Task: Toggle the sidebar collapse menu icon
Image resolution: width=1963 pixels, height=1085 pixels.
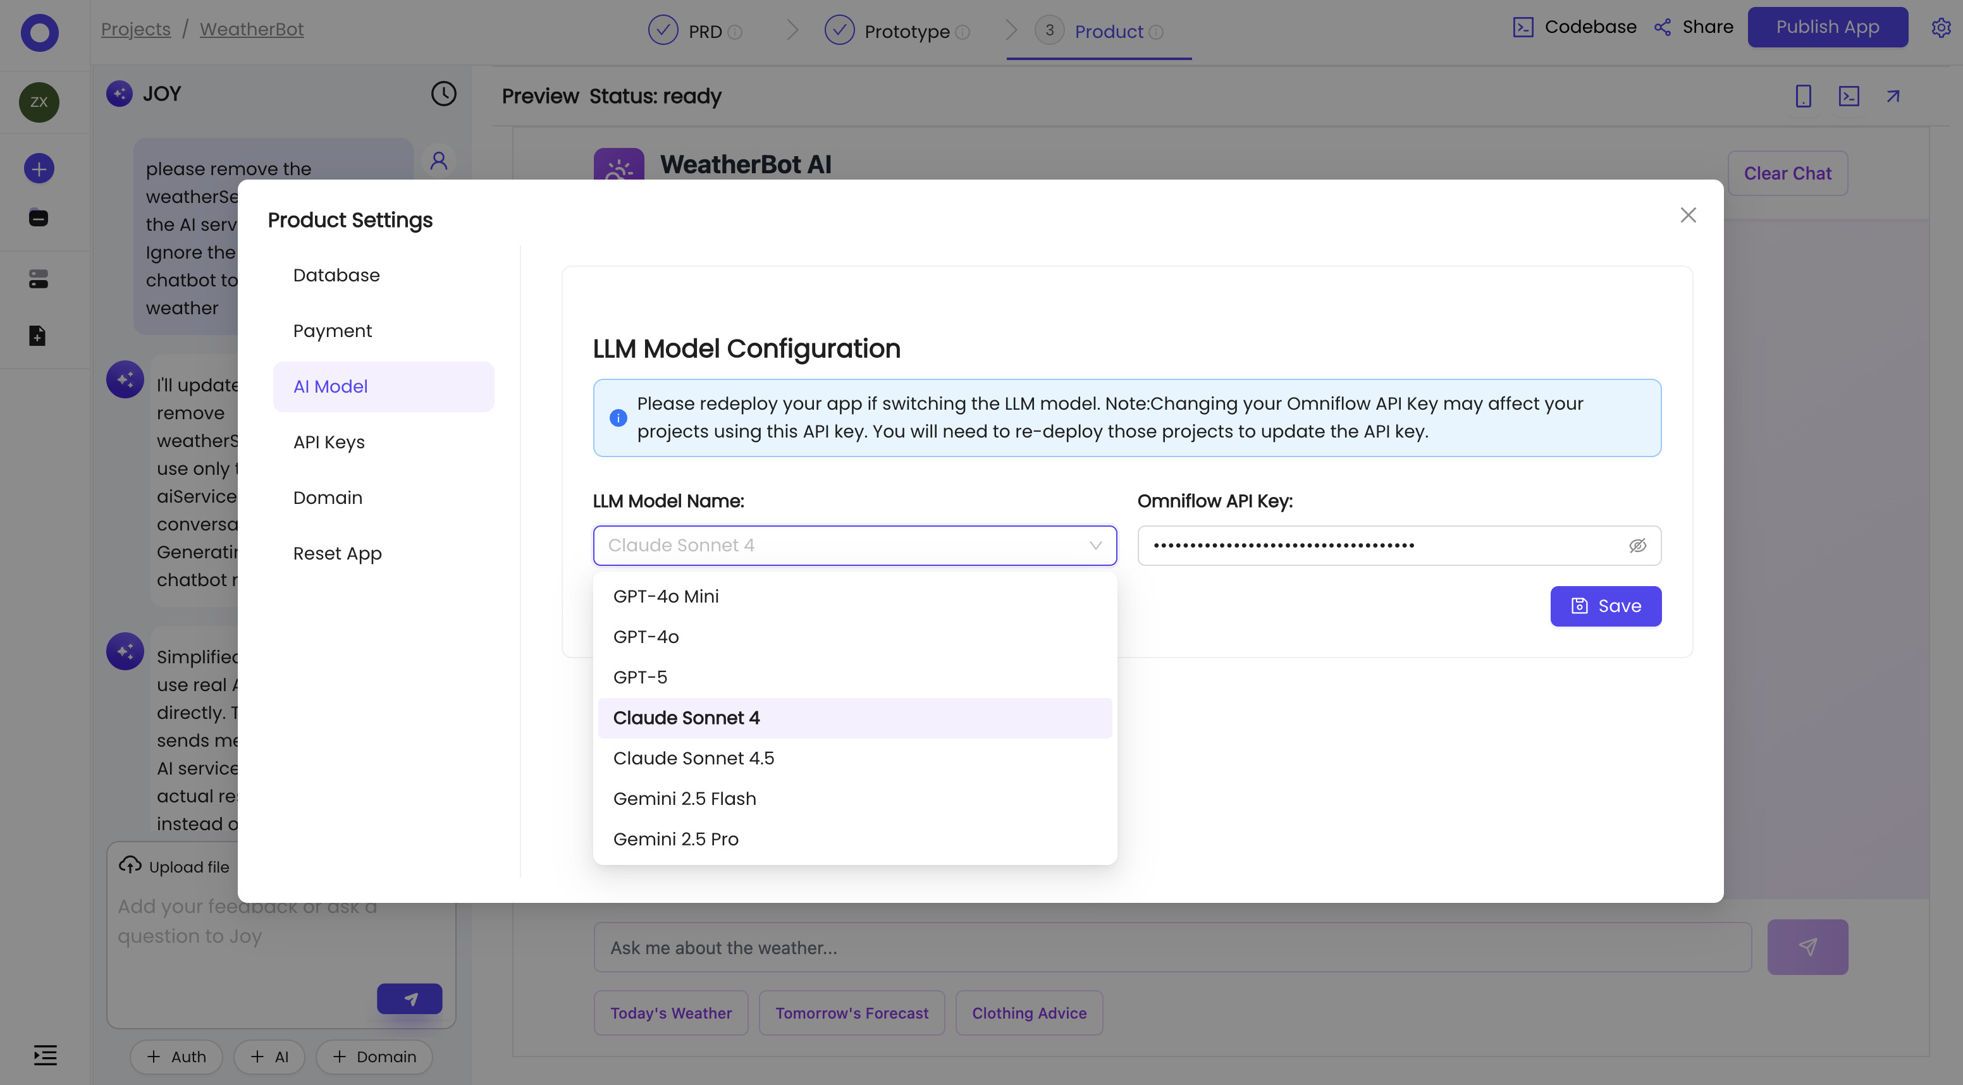Action: pos(45,1055)
